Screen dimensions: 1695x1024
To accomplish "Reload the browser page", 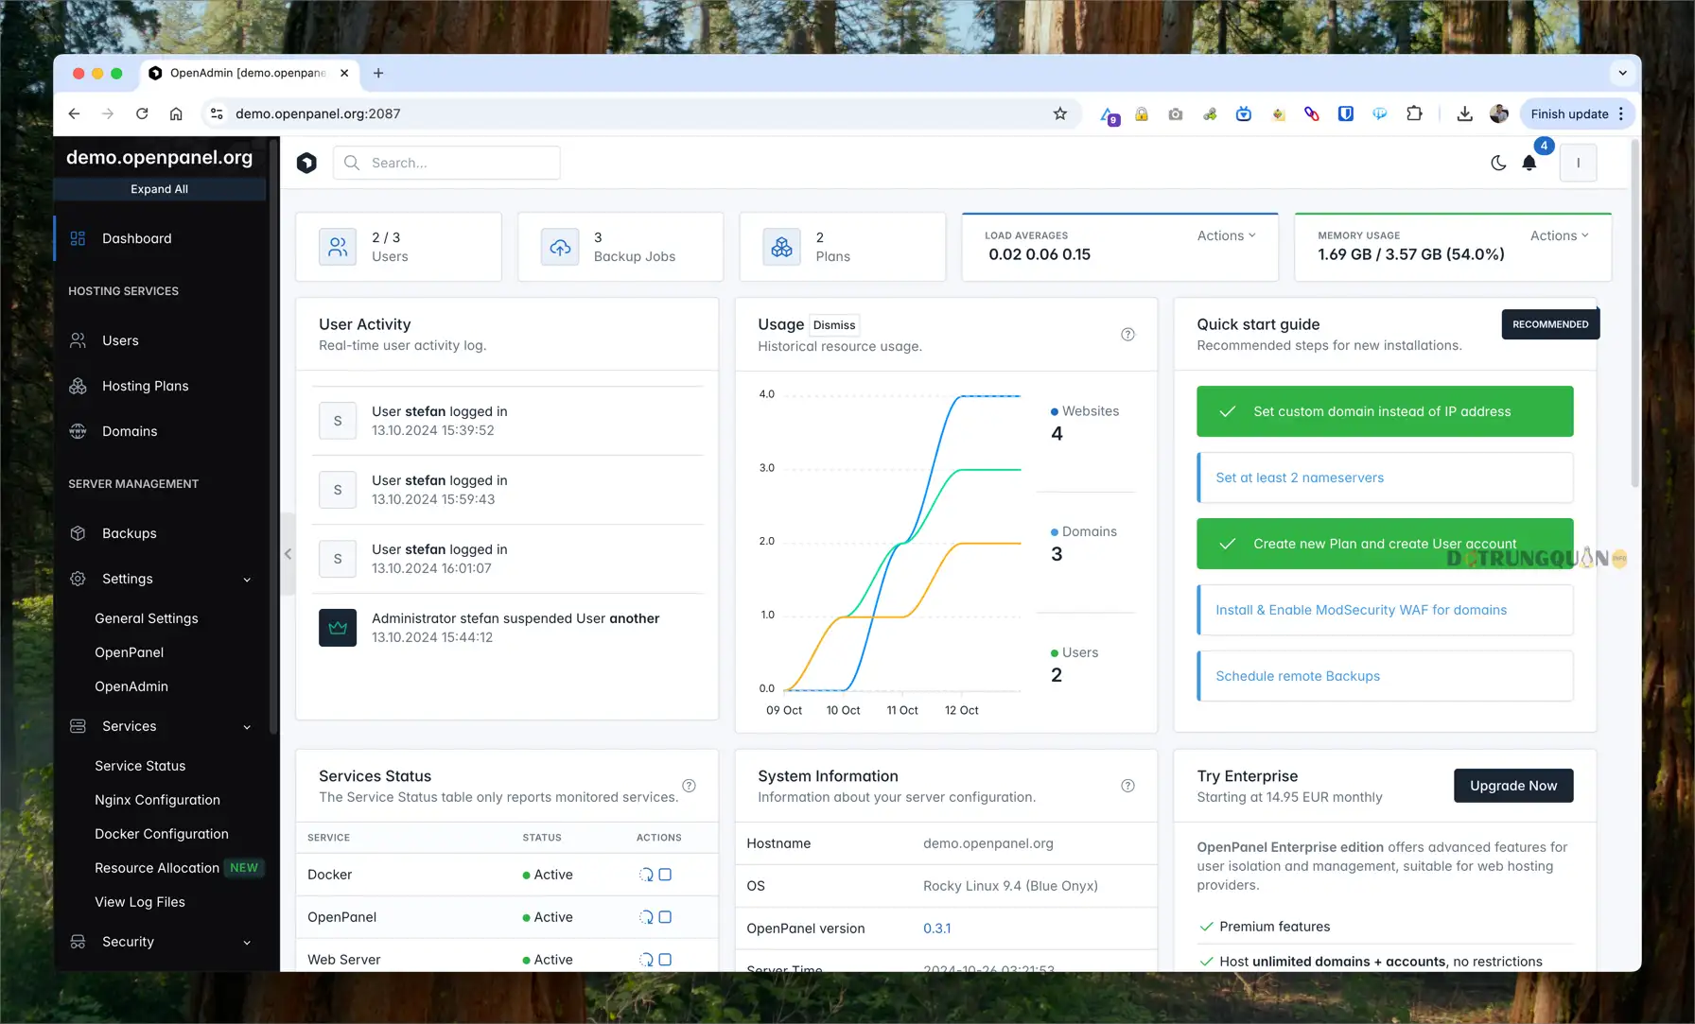I will pyautogui.click(x=142, y=113).
